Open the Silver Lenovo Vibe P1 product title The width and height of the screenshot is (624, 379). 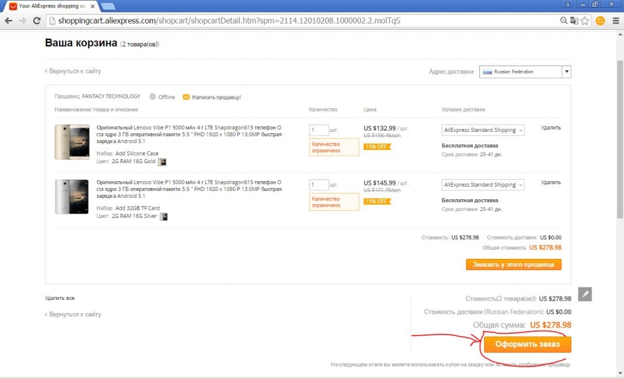click(x=189, y=189)
